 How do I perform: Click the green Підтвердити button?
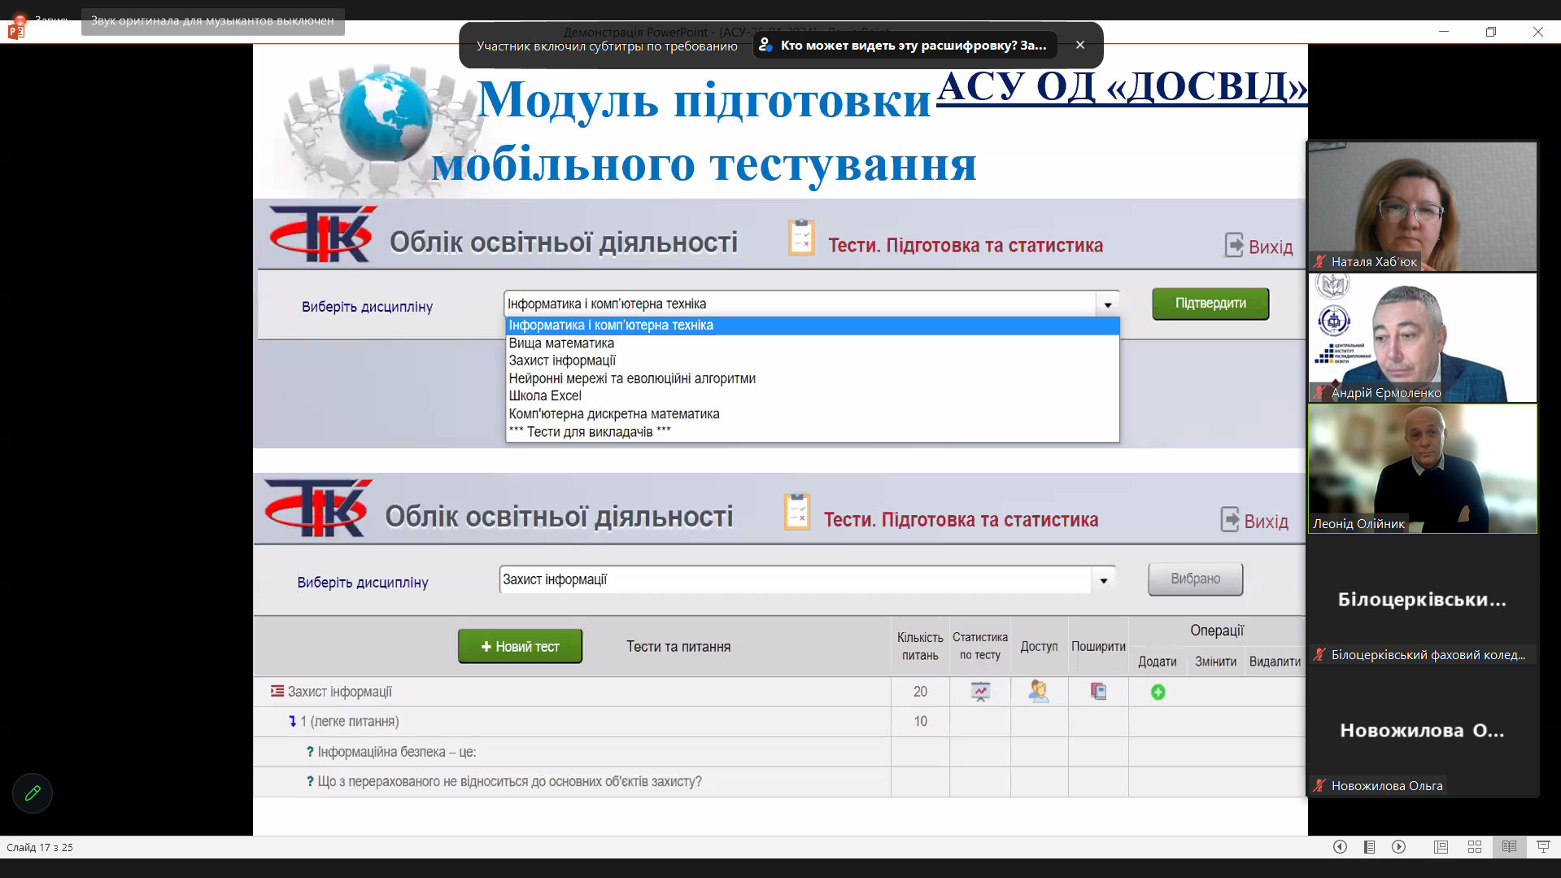click(1210, 304)
